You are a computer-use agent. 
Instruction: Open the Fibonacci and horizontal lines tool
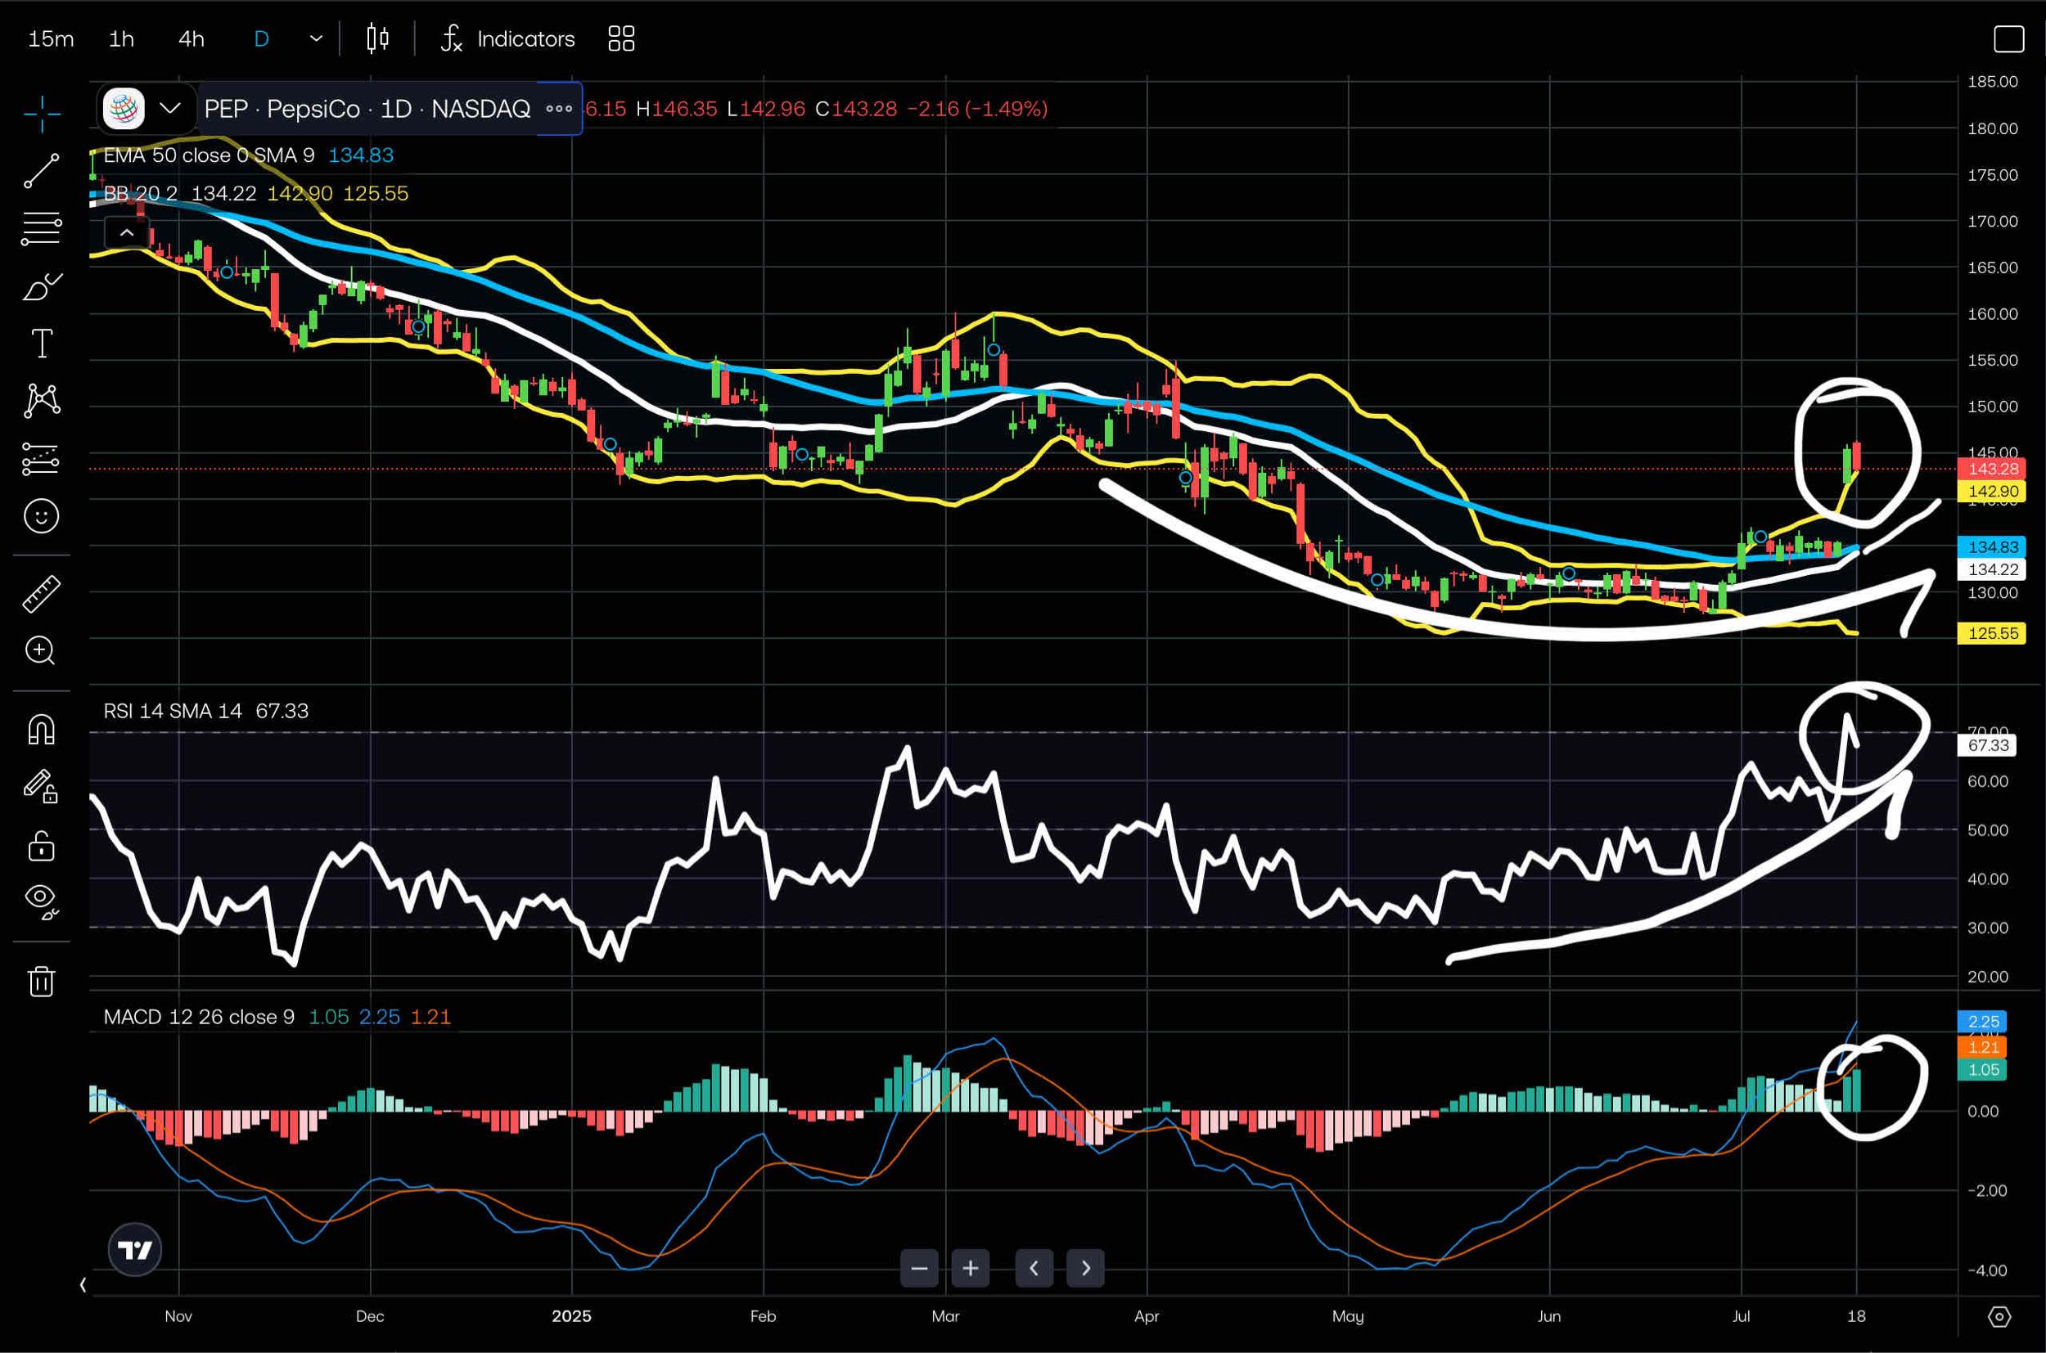pyautogui.click(x=42, y=229)
